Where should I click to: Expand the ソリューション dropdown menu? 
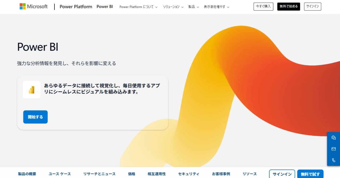[173, 7]
